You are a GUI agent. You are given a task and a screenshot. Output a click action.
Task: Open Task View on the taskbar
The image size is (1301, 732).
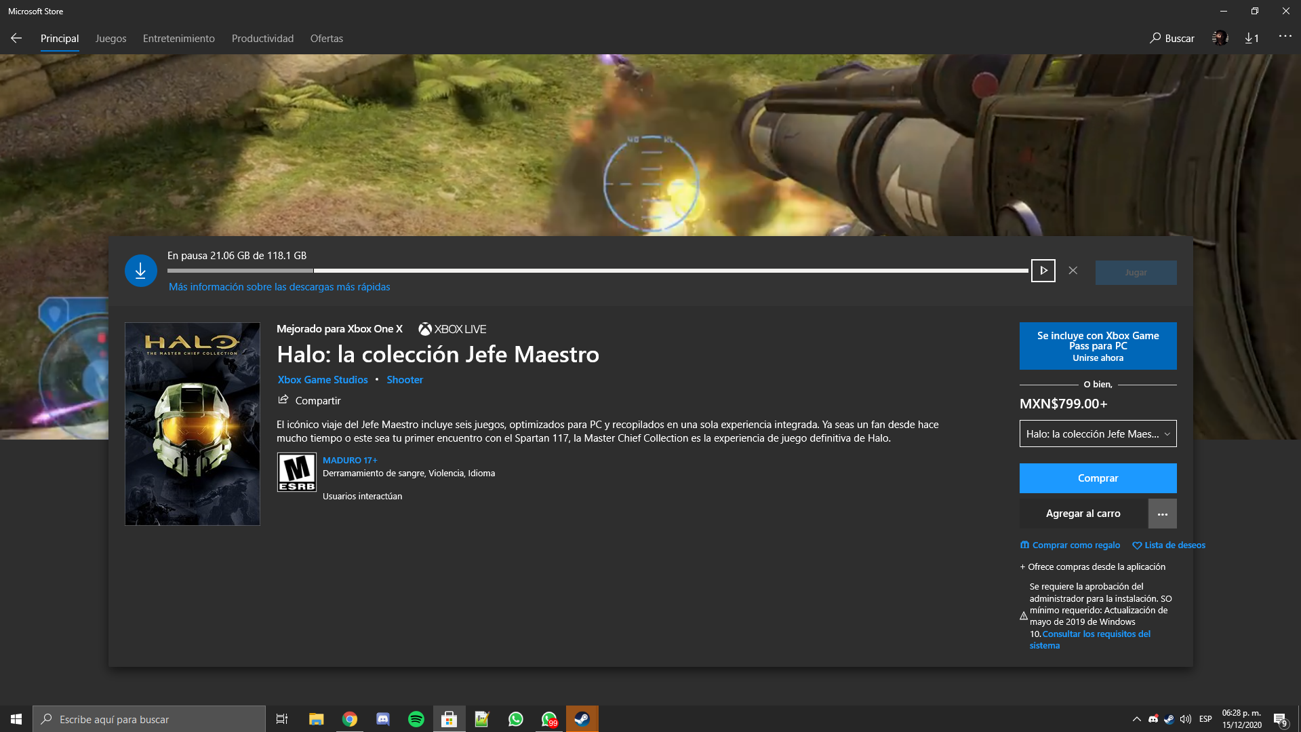pos(282,719)
